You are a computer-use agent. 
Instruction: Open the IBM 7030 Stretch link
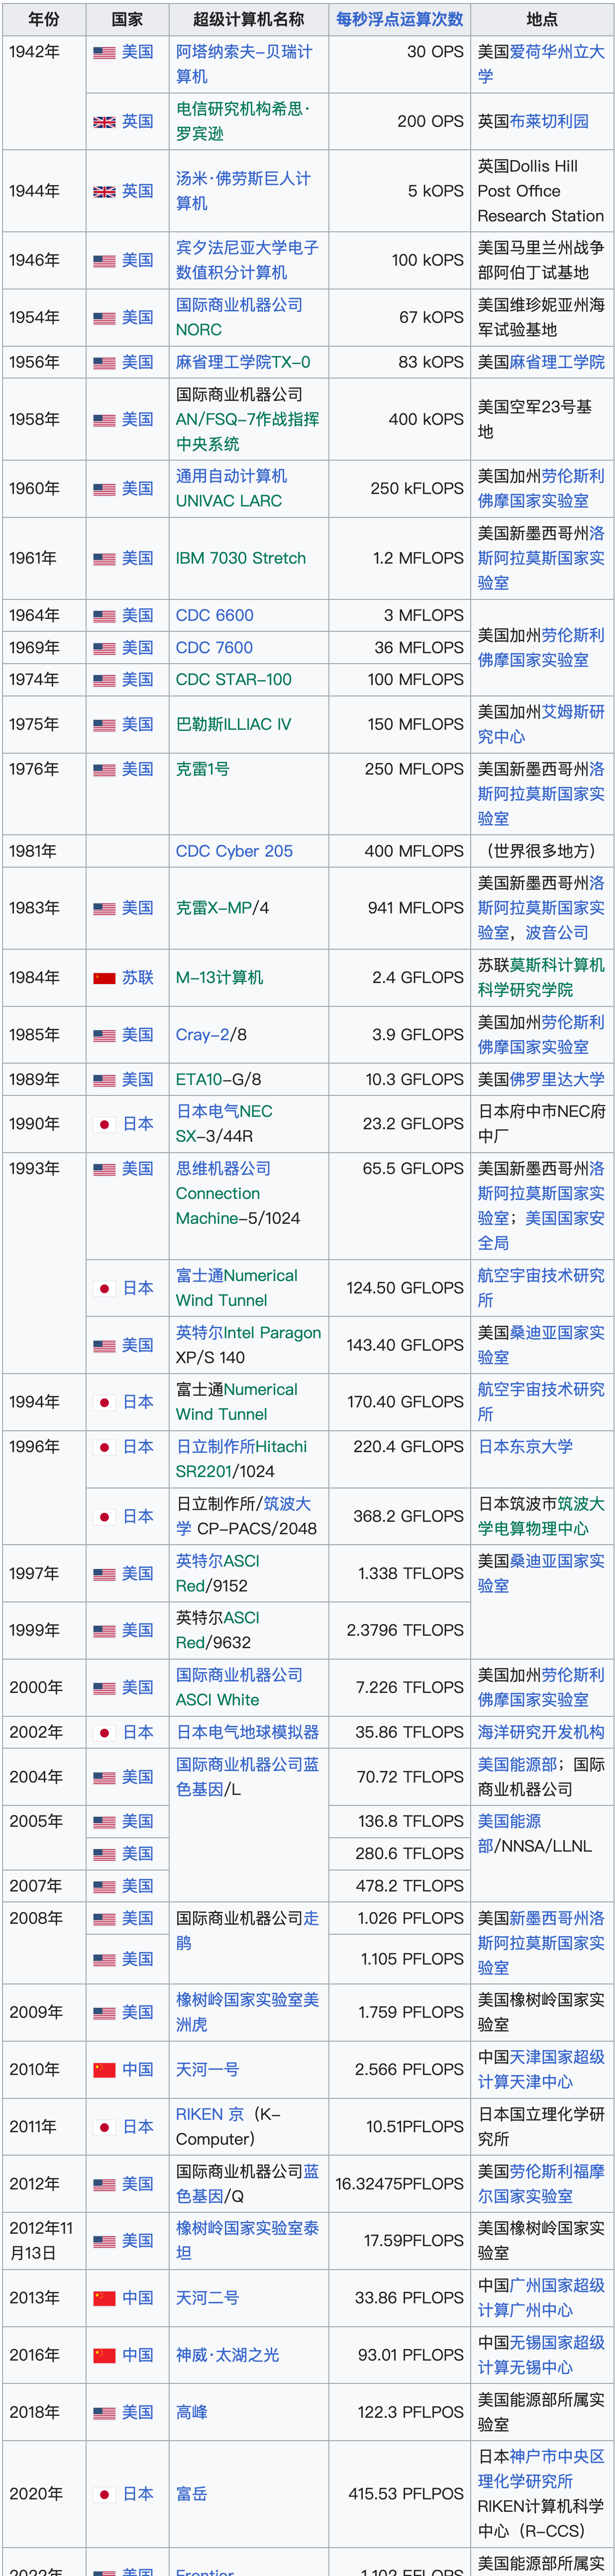pyautogui.click(x=241, y=559)
